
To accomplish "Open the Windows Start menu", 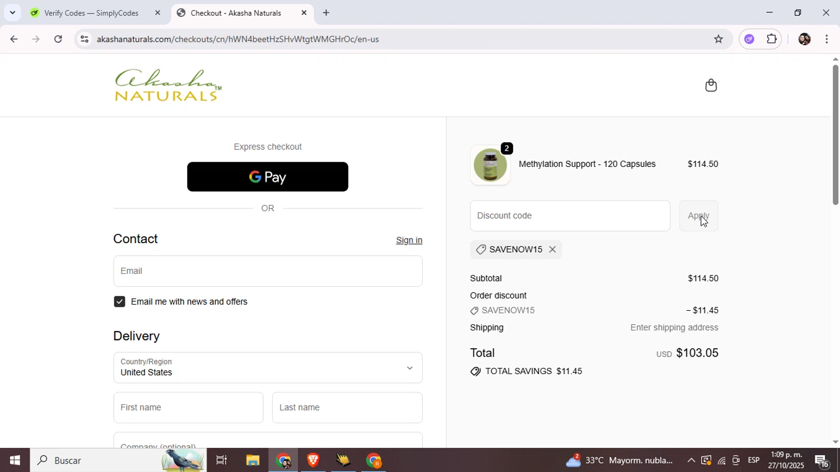I will pyautogui.click(x=15, y=460).
